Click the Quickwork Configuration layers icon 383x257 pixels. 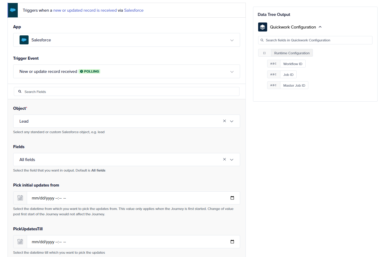point(263,27)
